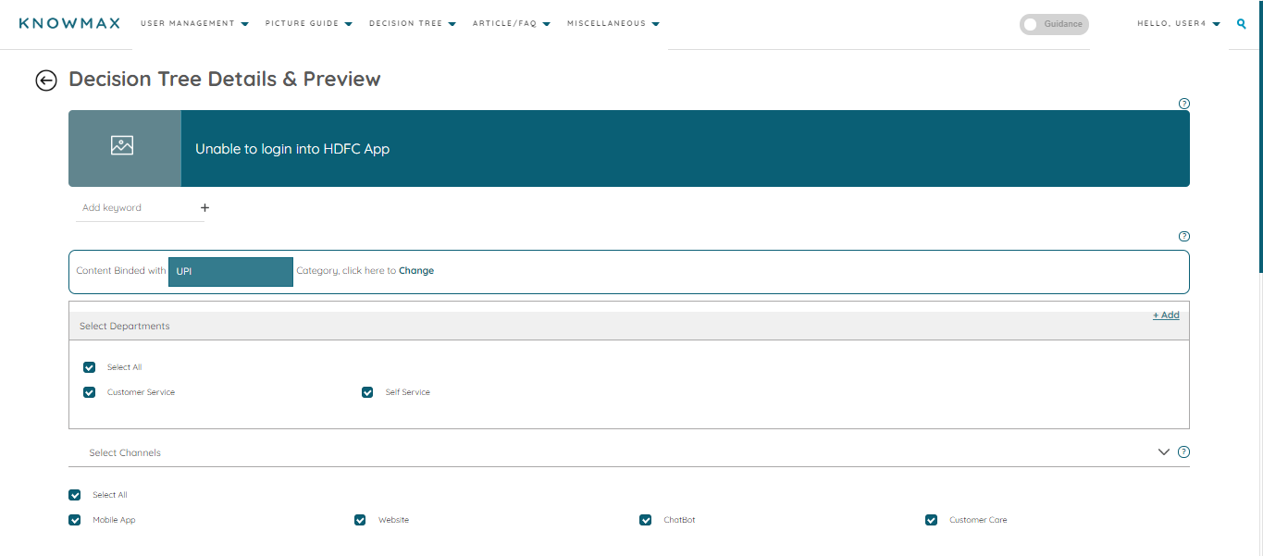
Task: Click the title 'Unable to login into HDFC App'
Action: 292,149
